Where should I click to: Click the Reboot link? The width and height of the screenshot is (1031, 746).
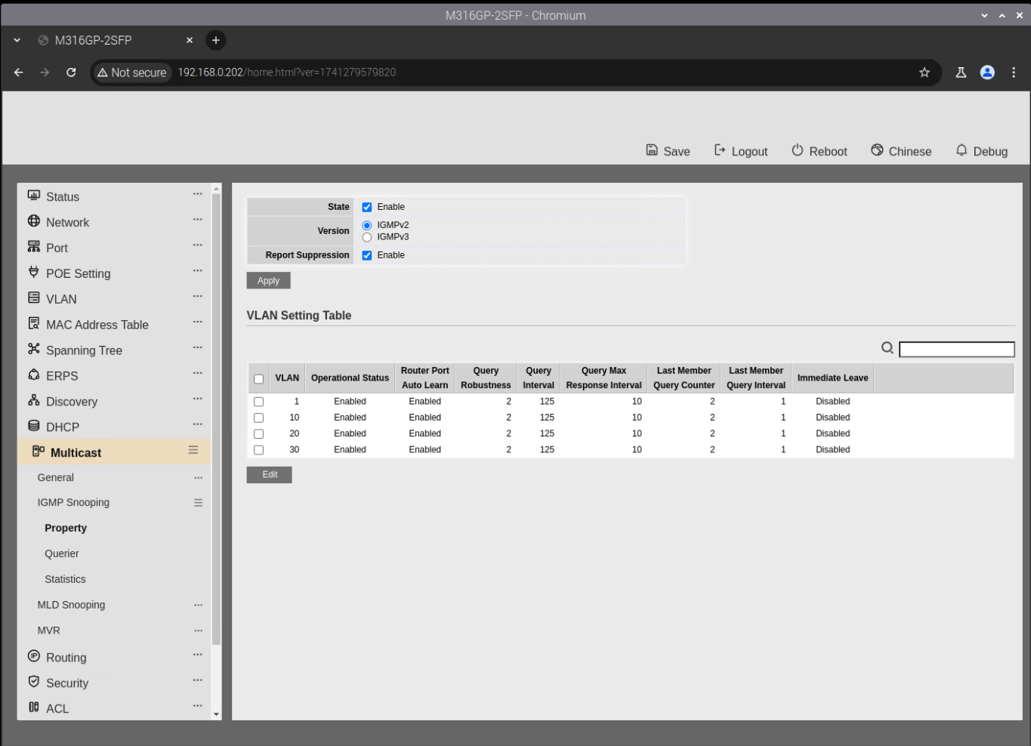tap(828, 152)
